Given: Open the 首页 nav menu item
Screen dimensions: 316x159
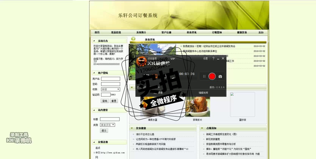Looking at the screenshot, I should point(97,32).
